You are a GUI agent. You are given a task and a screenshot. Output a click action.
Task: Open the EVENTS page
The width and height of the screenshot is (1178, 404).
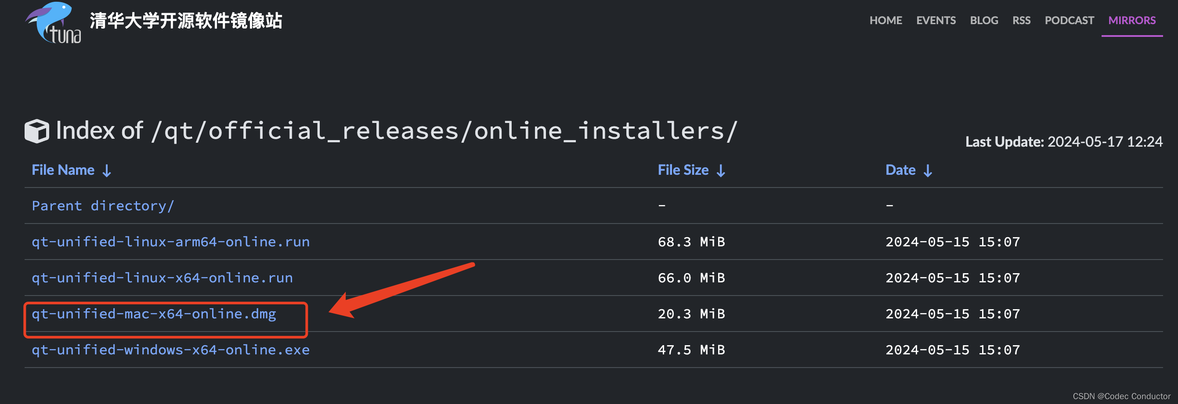[x=936, y=20]
